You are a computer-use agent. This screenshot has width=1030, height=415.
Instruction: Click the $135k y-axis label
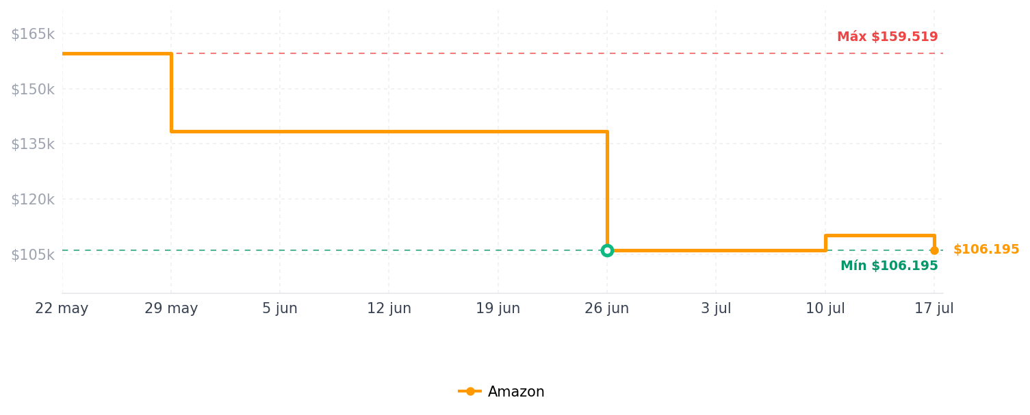(32, 144)
